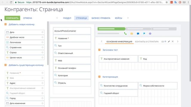Click the blue chat message icon
The image size is (191, 107).
pos(138,34)
